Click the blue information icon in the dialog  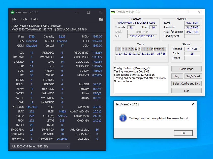[123, 118]
